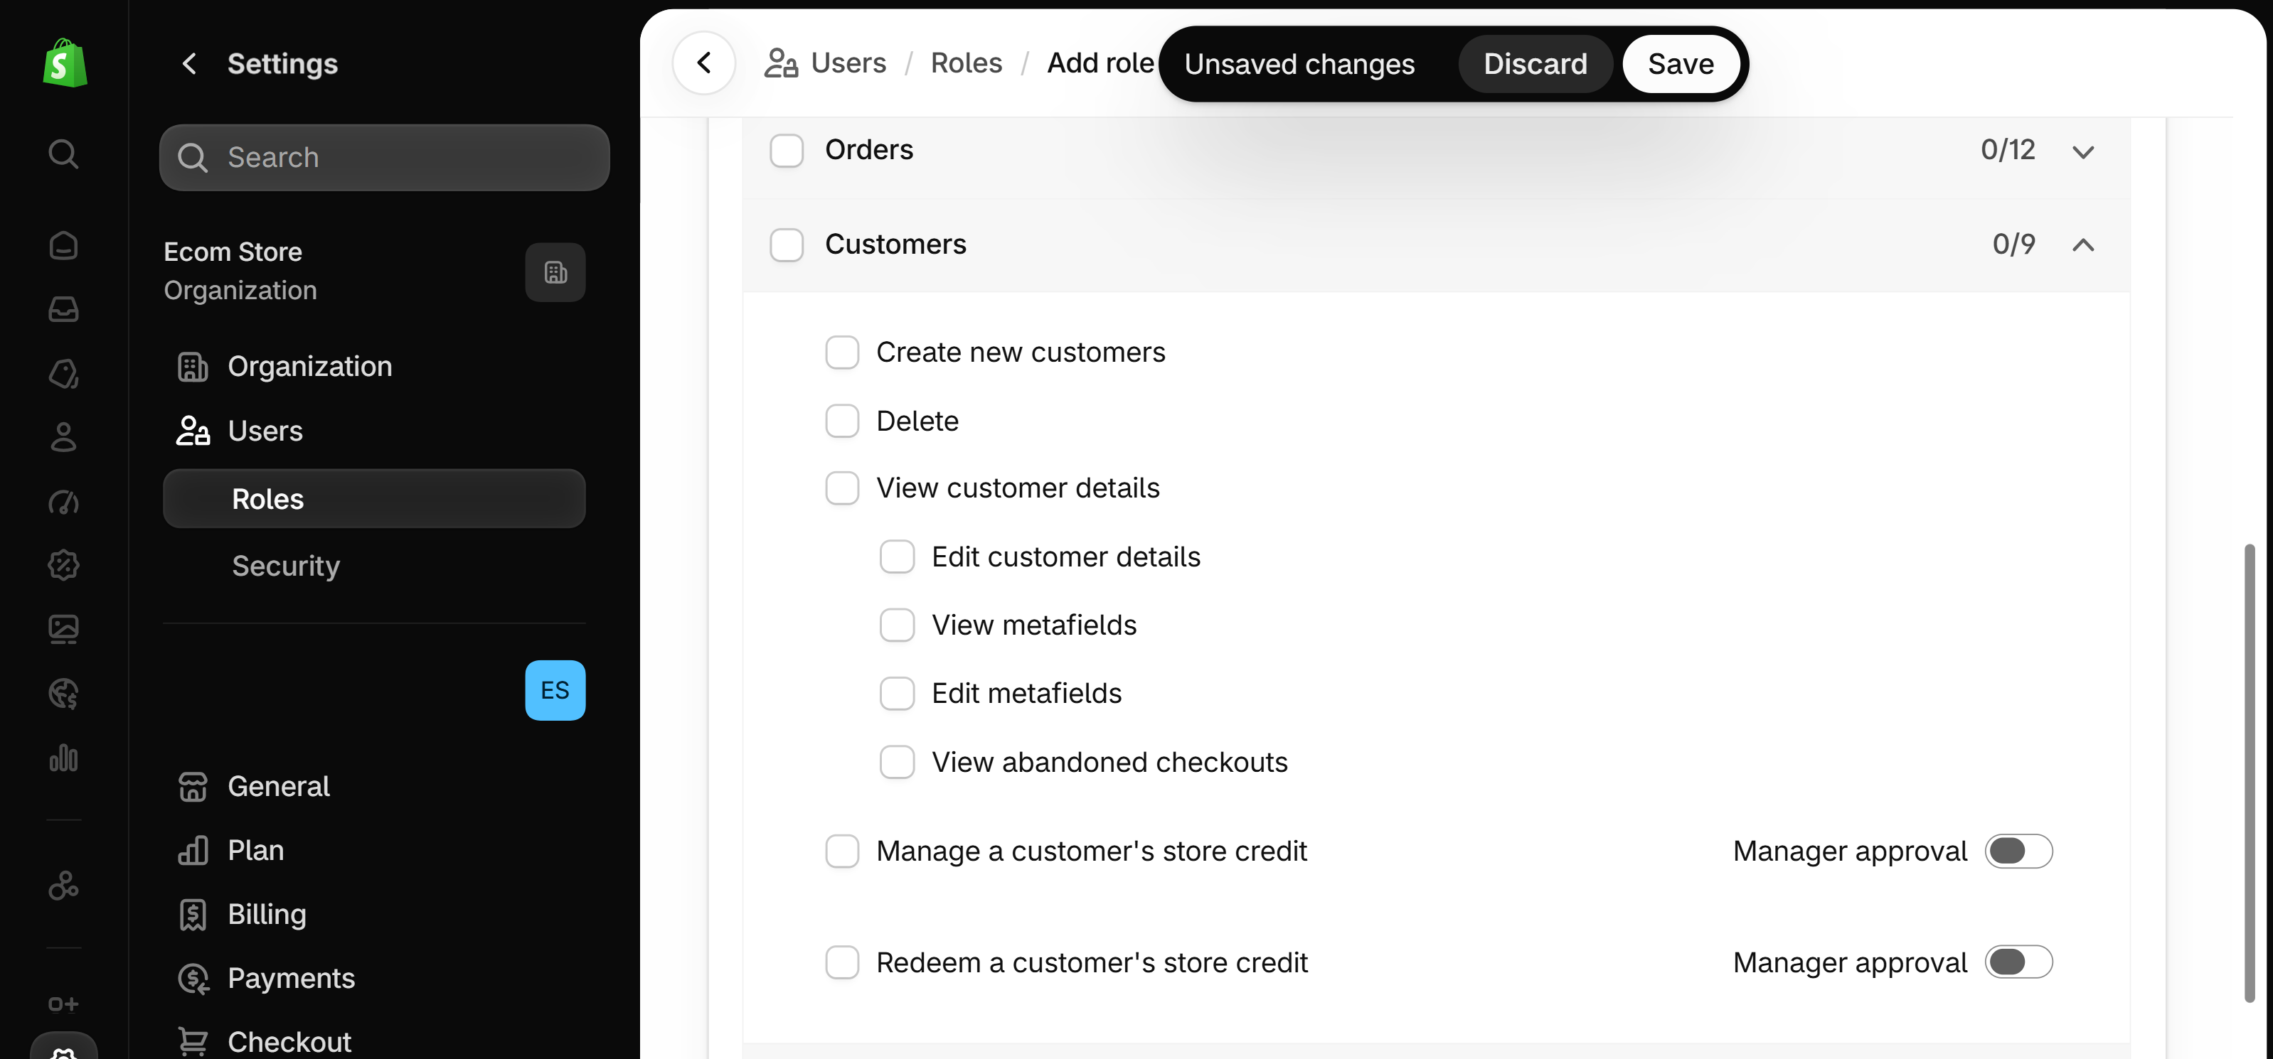2273x1059 pixels.
Task: Open the Marketing target icon in left rail
Action: pyautogui.click(x=63, y=502)
